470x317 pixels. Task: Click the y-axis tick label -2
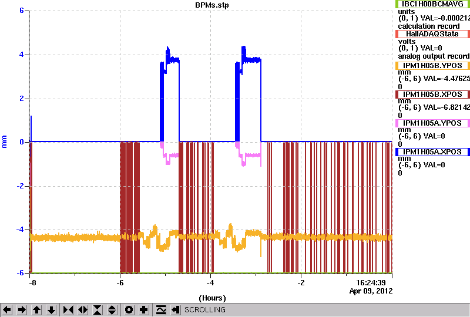point(20,186)
